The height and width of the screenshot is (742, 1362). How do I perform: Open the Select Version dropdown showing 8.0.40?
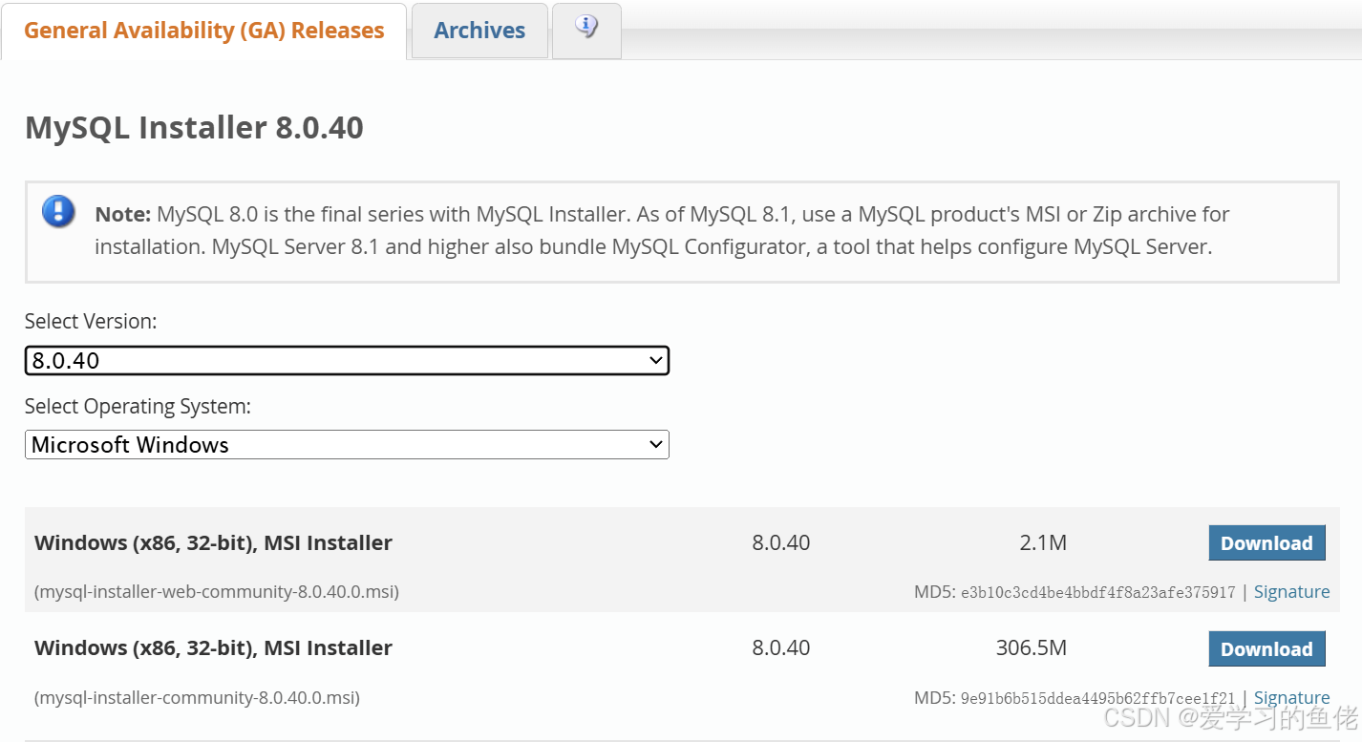coord(347,361)
